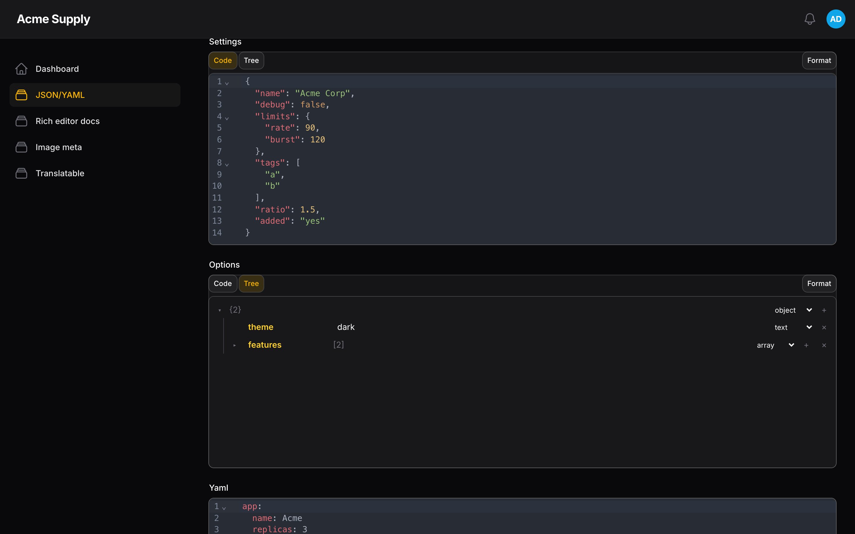Click the Dashboard home icon

(21, 69)
